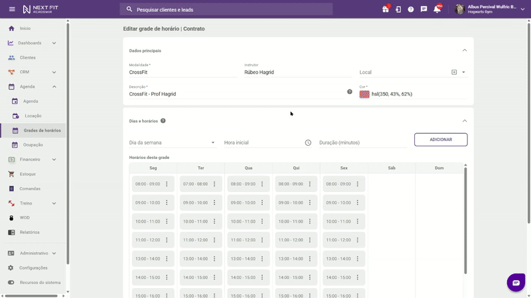531x298 pixels.
Task: Open the Cor color swatch
Action: [364, 94]
